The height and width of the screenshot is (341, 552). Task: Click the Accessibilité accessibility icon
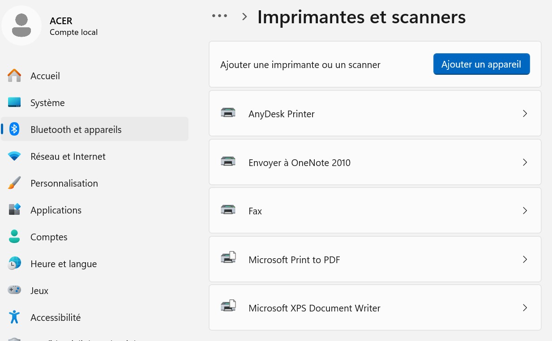coord(14,317)
